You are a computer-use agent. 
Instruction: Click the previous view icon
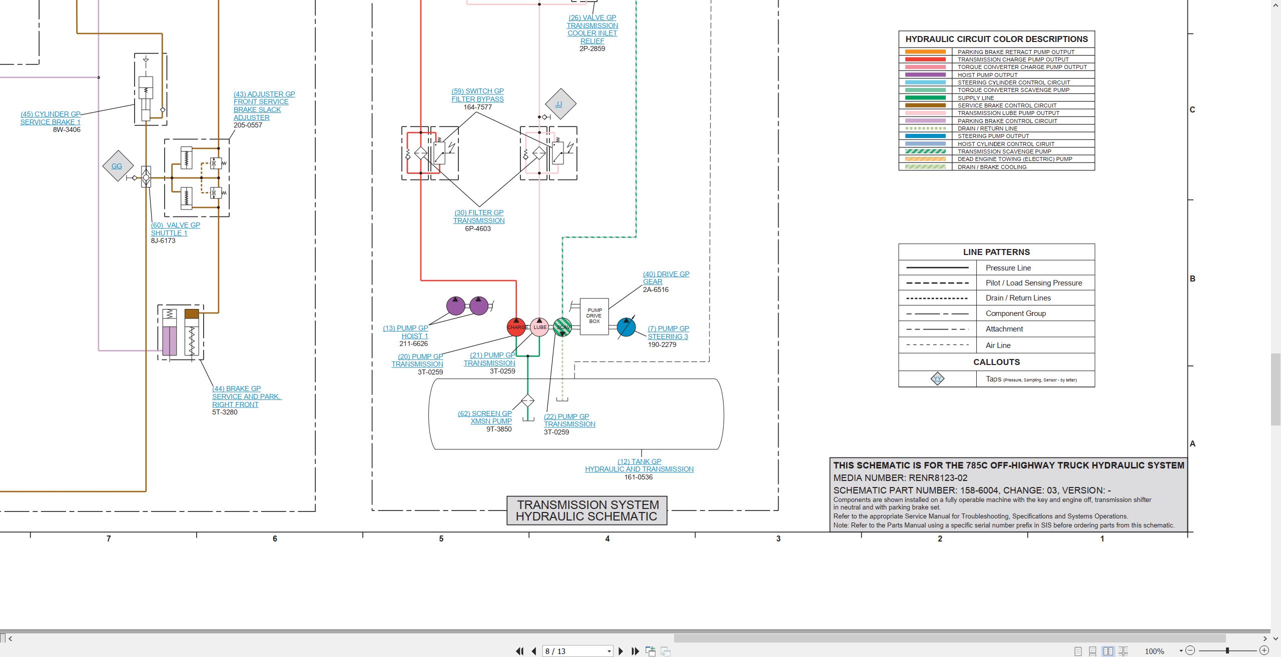(x=651, y=651)
